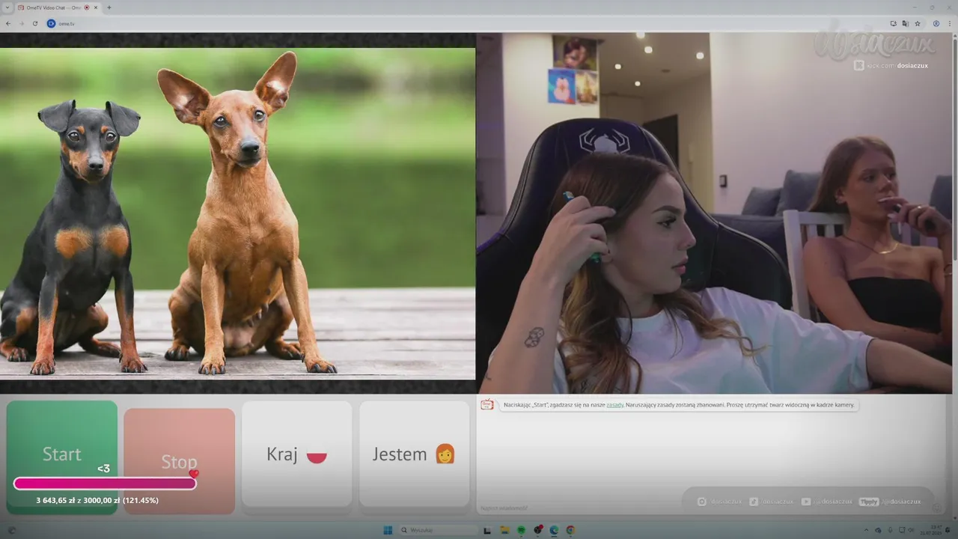This screenshot has width=958, height=539.
Task: Open the Chrome profile menu
Action: [936, 23]
